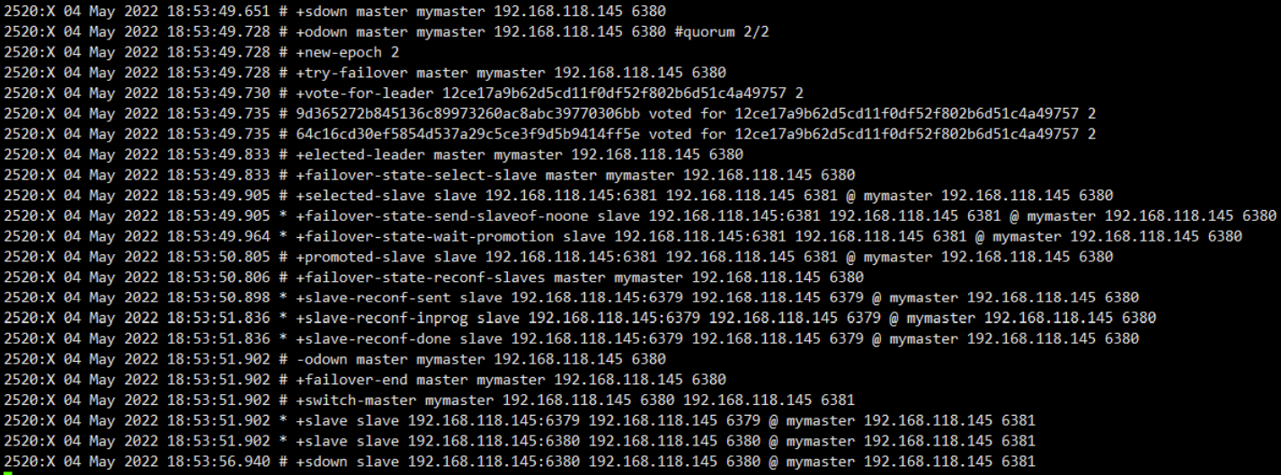The height and width of the screenshot is (475, 1281).
Task: Click the green terminal cursor block
Action: point(6,471)
